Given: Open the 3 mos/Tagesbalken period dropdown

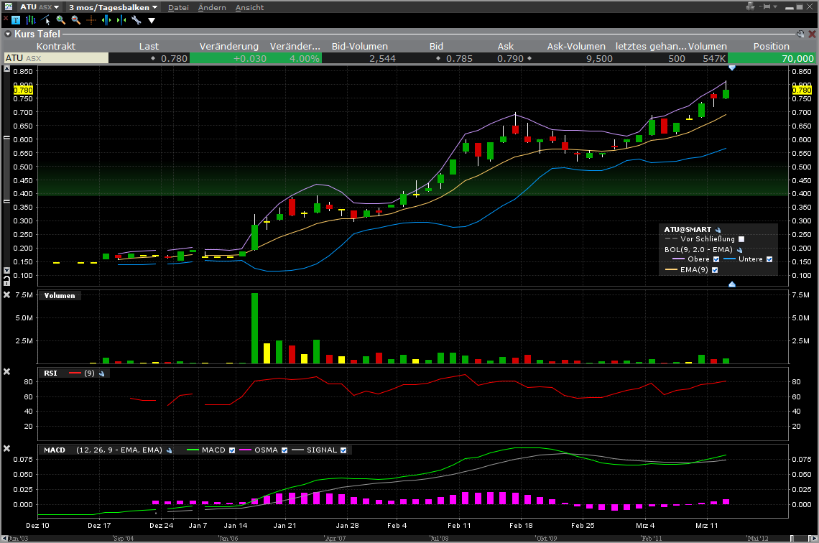Looking at the screenshot, I should pos(113,7).
